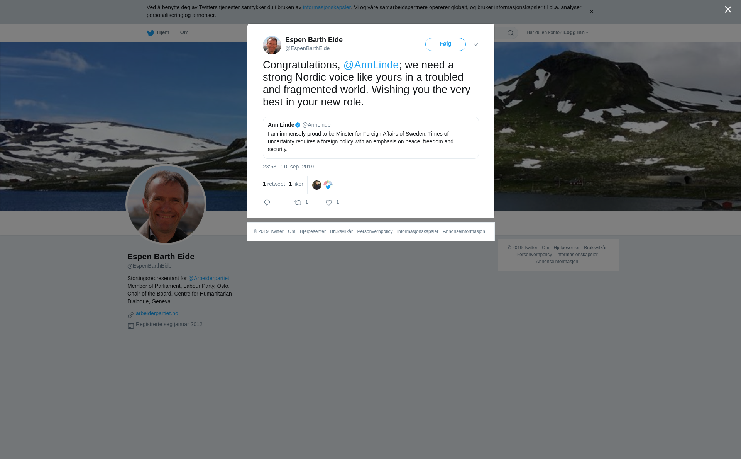The height and width of the screenshot is (459, 741).
Task: Click the reply speech bubble icon
Action: [x=267, y=202]
